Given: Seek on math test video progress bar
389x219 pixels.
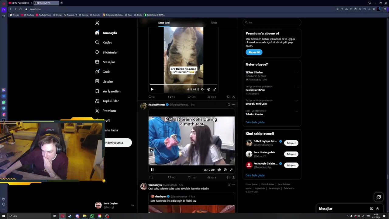Looking at the screenshot, I should click(x=191, y=165).
